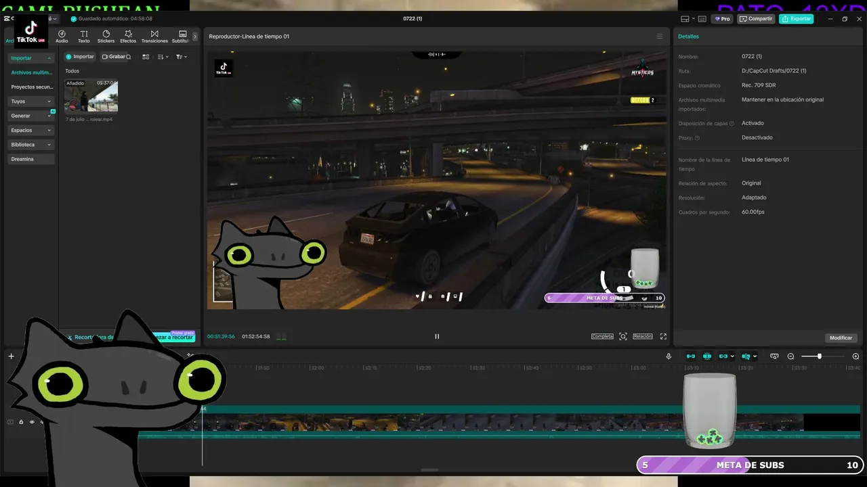
Task: Open the Texto tab
Action: pyautogui.click(x=84, y=37)
